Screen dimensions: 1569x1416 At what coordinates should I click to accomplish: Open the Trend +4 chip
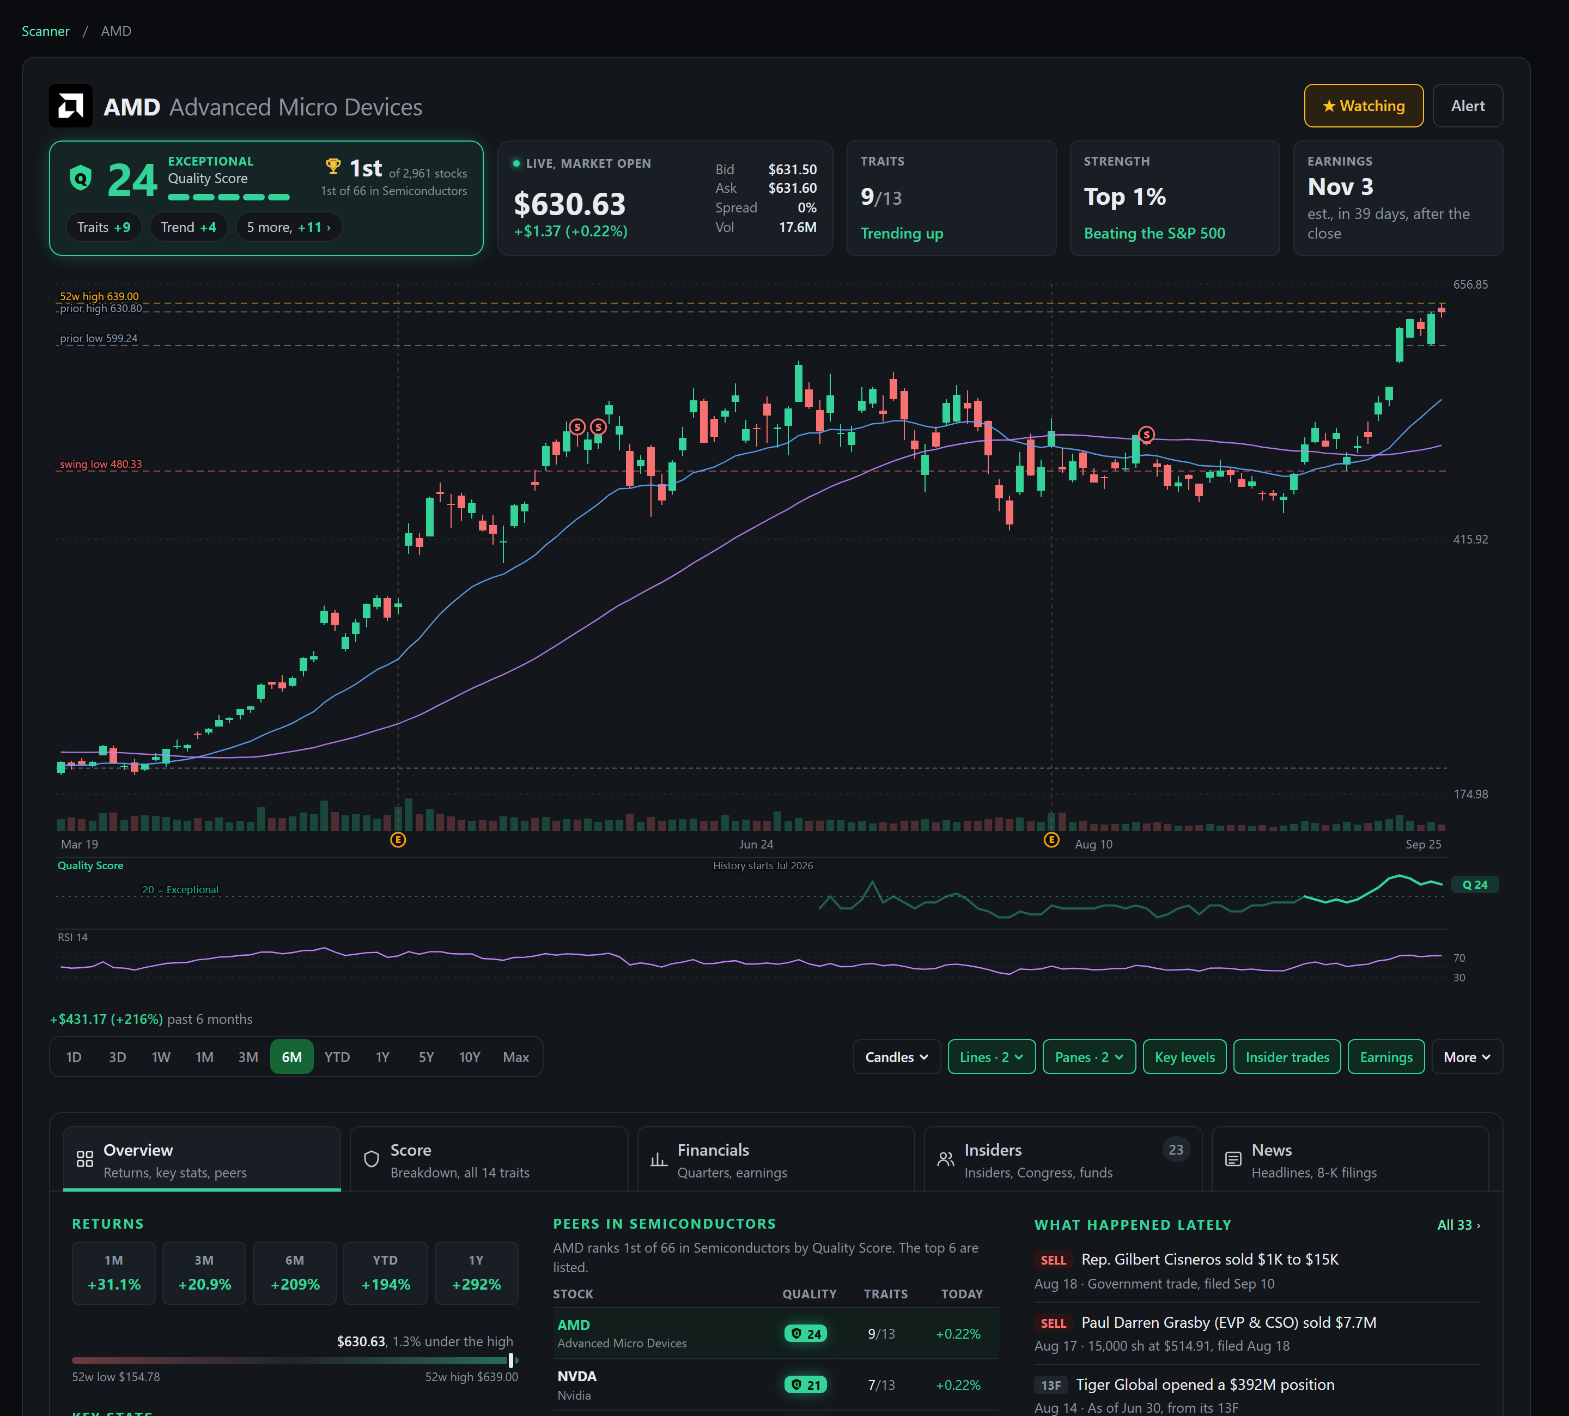point(188,227)
